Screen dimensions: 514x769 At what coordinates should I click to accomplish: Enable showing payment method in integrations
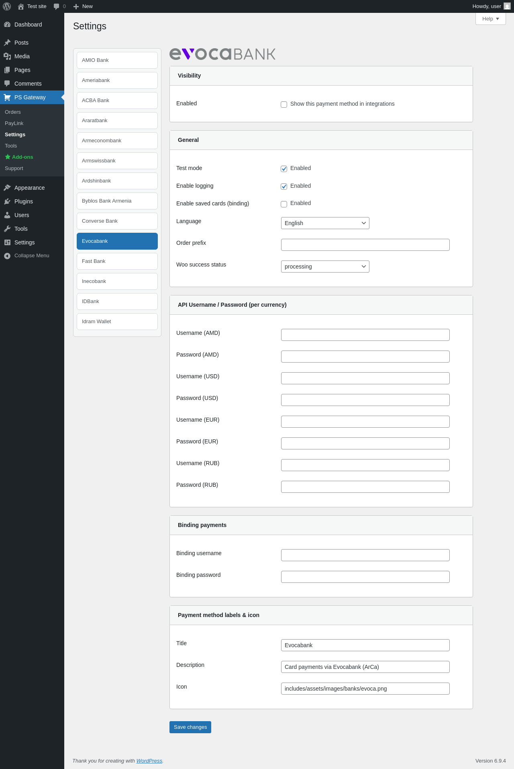click(284, 105)
